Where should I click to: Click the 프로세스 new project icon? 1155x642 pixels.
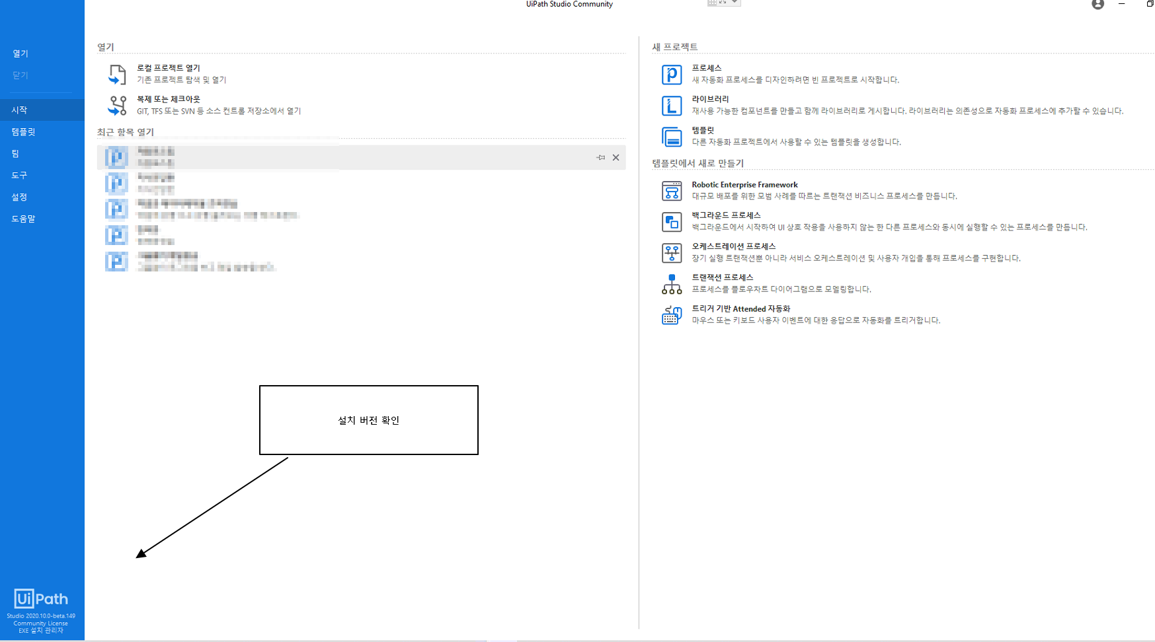tap(672, 74)
